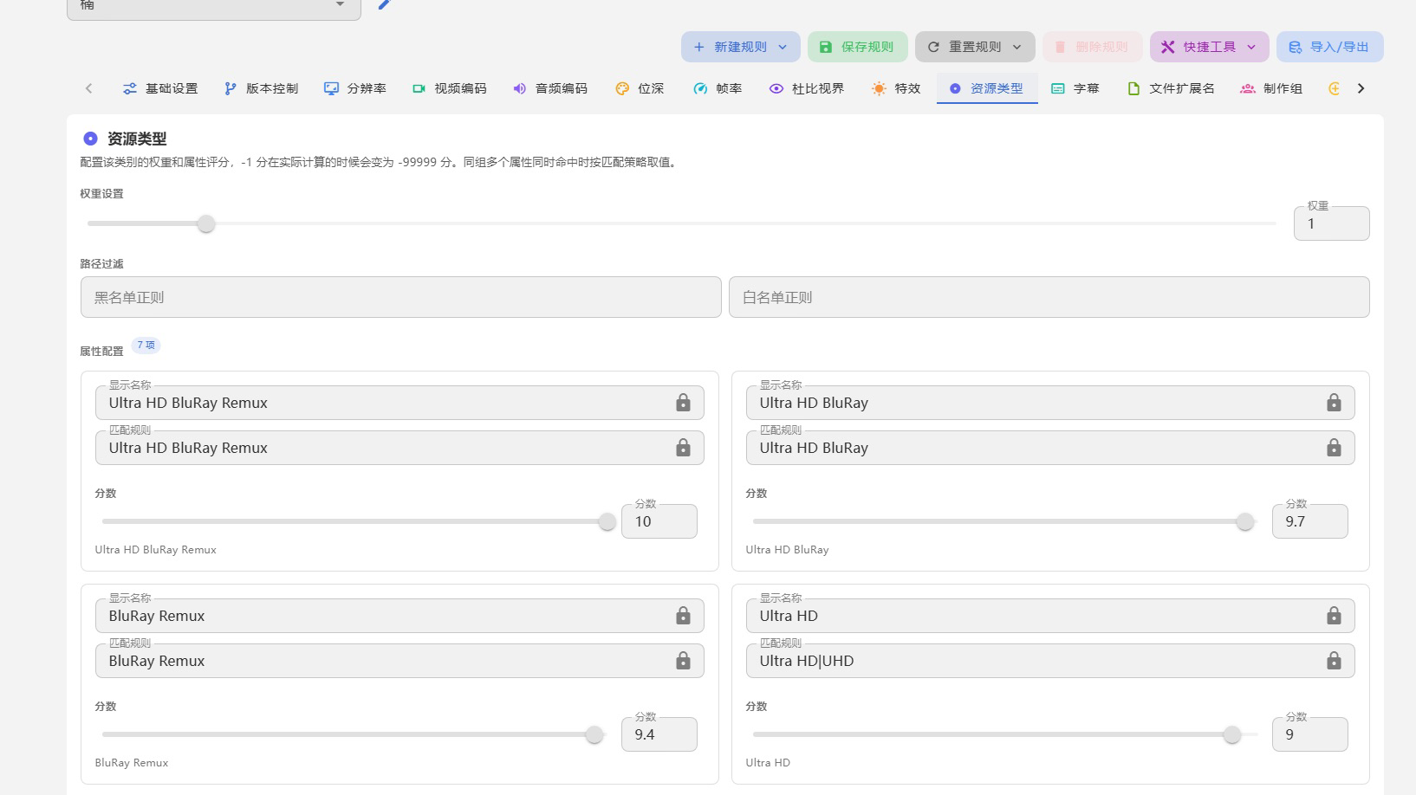This screenshot has width=1416, height=795.
Task: Open the 新建规则 dropdown button
Action: 741,47
